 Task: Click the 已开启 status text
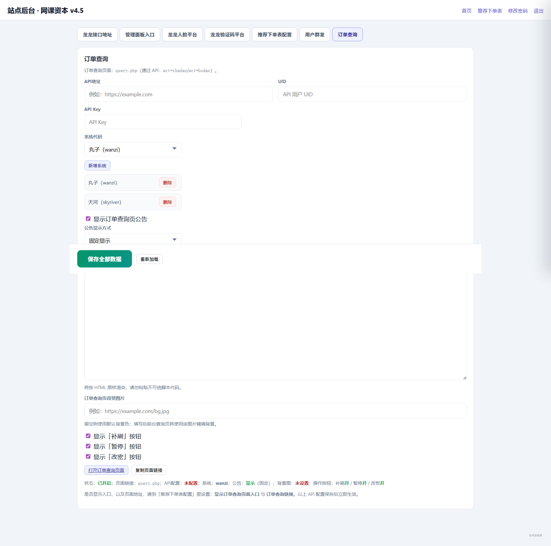pos(105,483)
